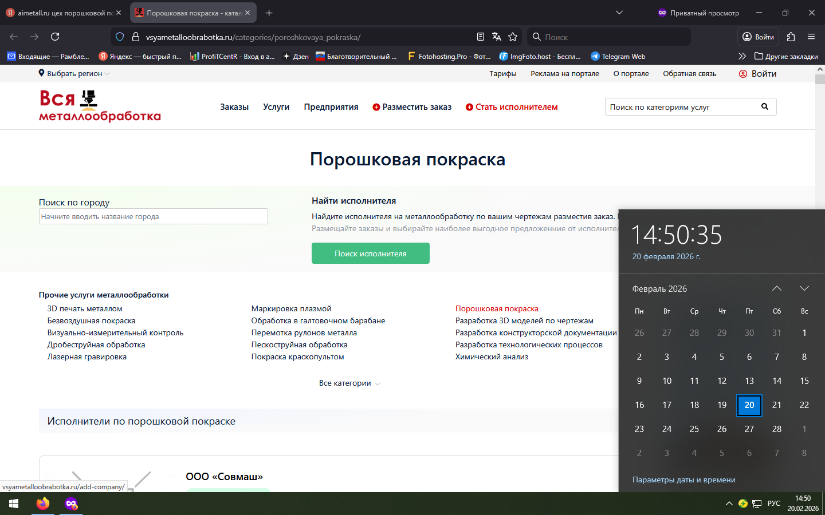Switch to the aimetall.ru tab

[x=60, y=13]
